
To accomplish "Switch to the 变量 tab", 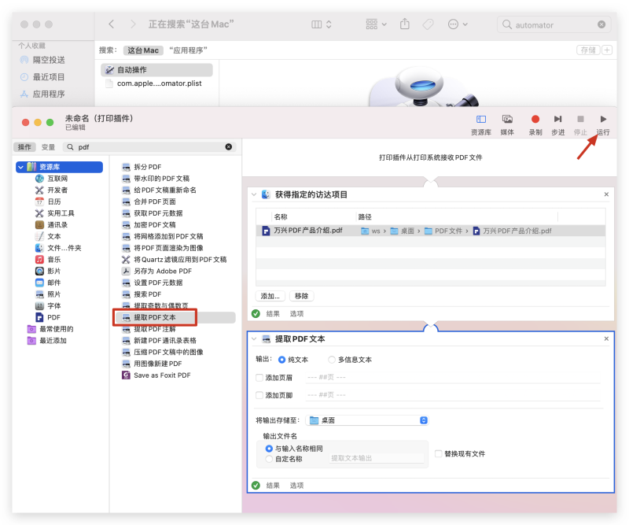I will pos(49,146).
